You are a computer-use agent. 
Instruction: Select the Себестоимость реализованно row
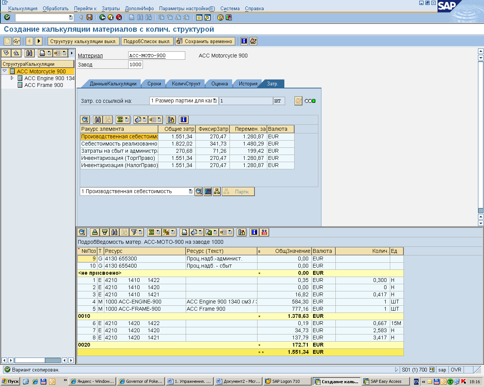pyautogui.click(x=187, y=144)
